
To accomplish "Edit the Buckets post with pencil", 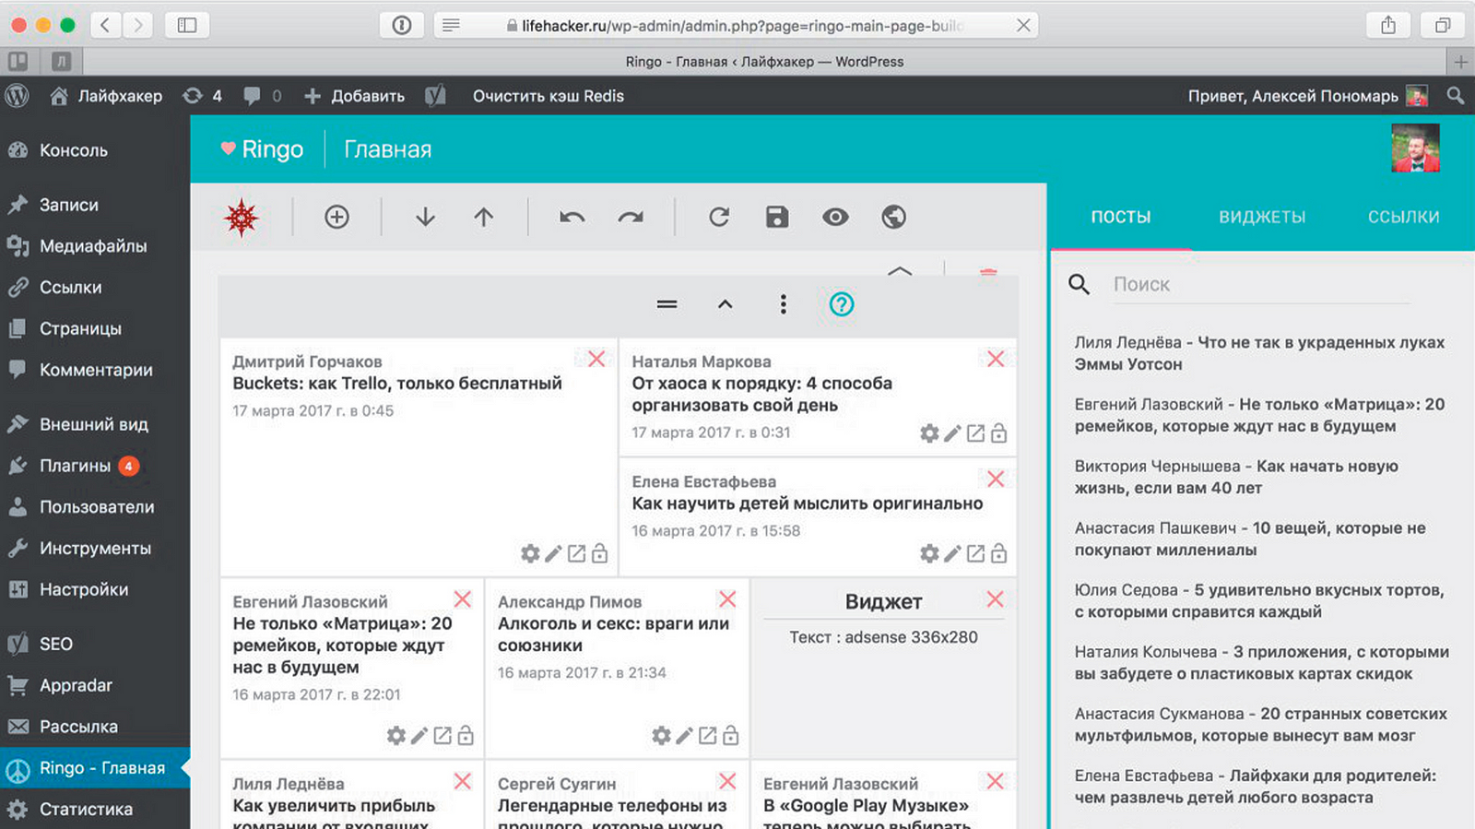I will pyautogui.click(x=553, y=553).
